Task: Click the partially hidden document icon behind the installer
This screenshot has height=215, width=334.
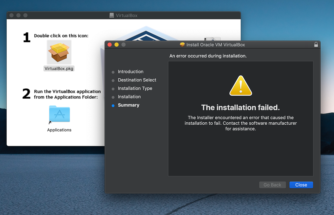Action: [212, 39]
